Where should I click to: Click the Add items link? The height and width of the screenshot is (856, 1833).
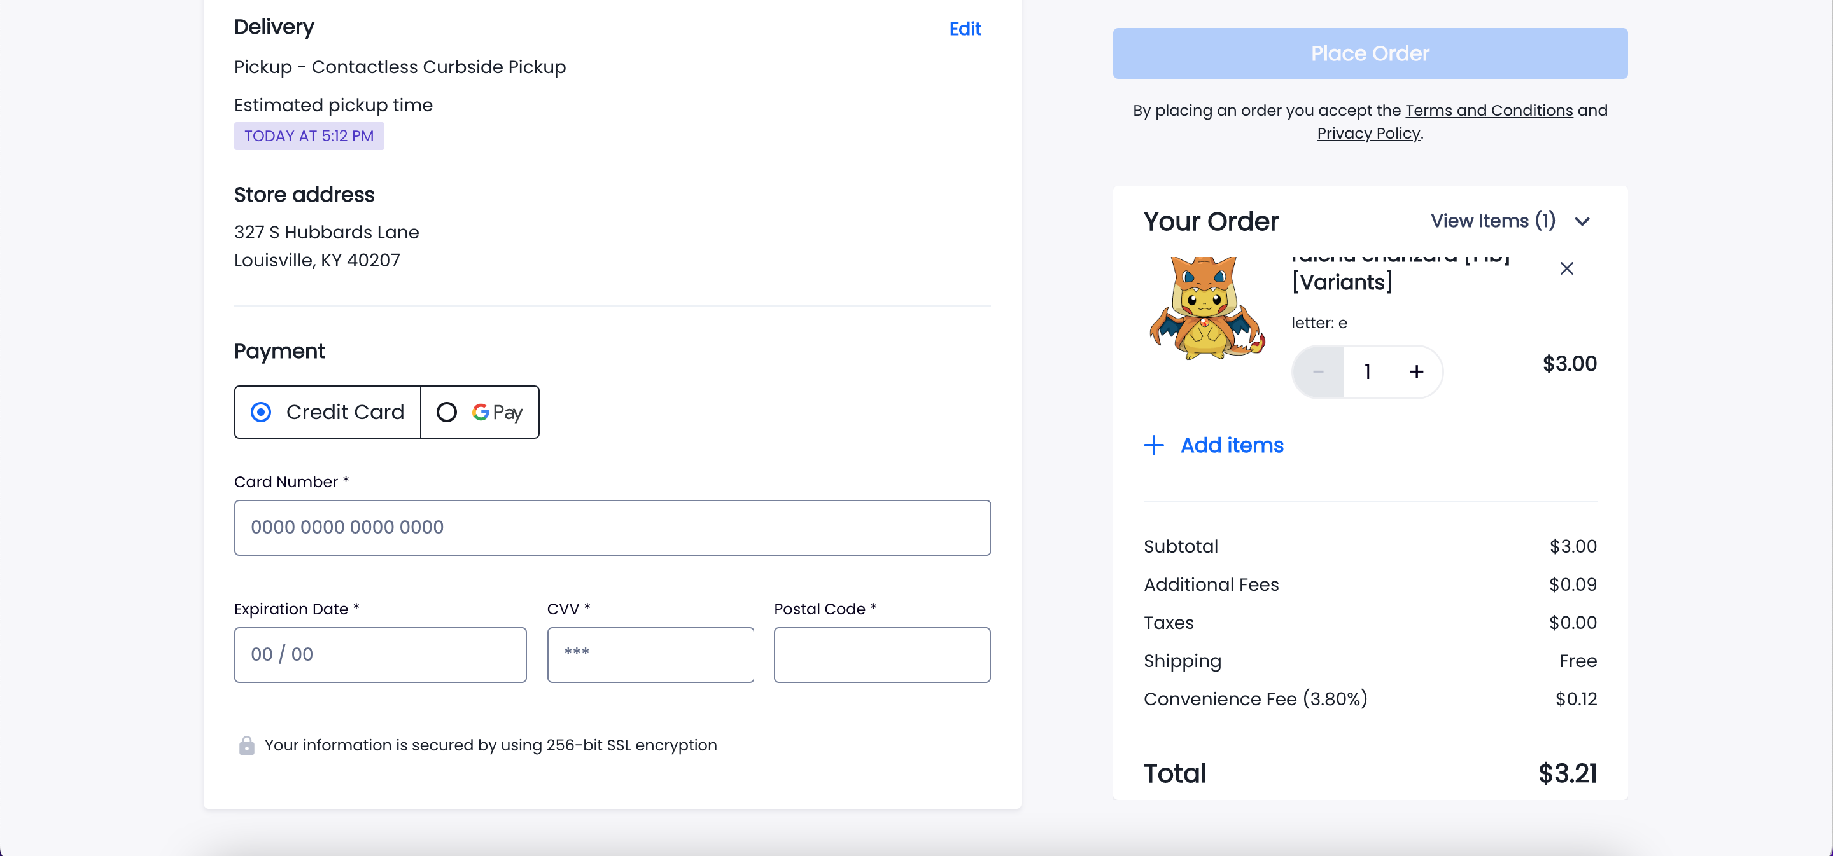tap(1231, 445)
